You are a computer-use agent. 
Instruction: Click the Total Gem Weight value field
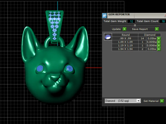(x=131, y=21)
